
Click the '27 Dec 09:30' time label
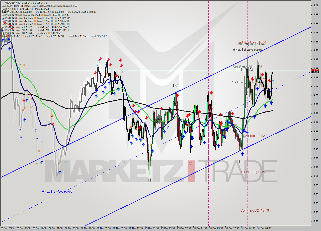pyautogui.click(x=72, y=228)
